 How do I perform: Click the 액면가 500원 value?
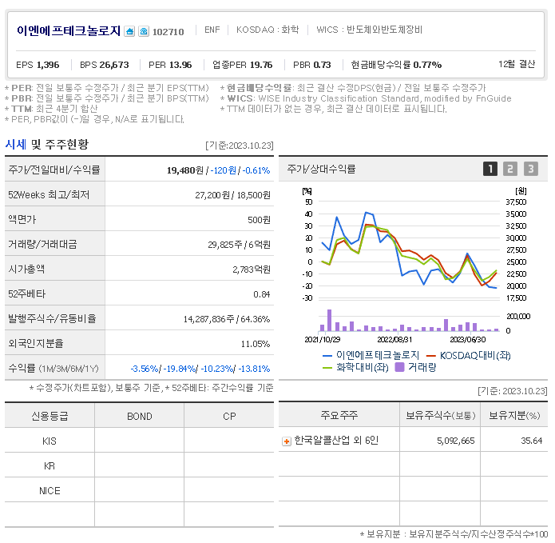pyautogui.click(x=259, y=220)
